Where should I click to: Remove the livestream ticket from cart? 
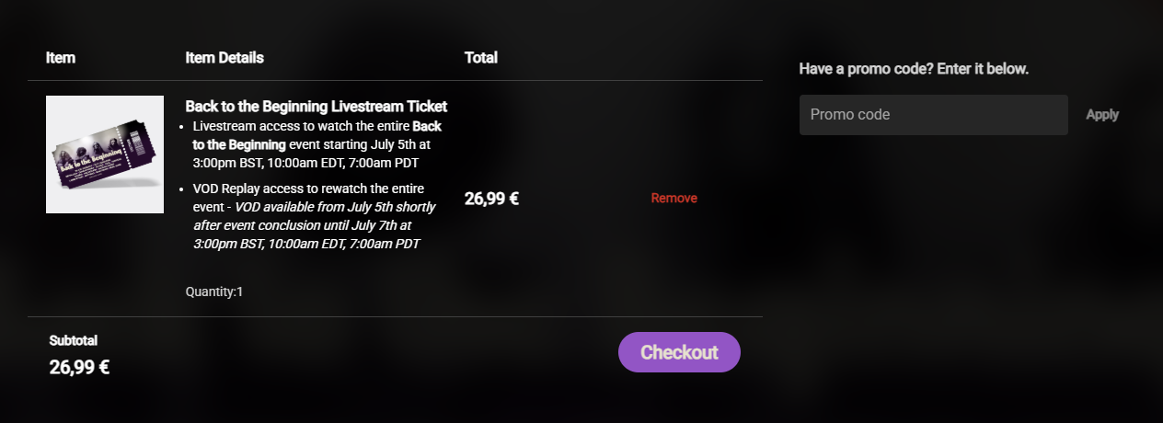click(674, 198)
